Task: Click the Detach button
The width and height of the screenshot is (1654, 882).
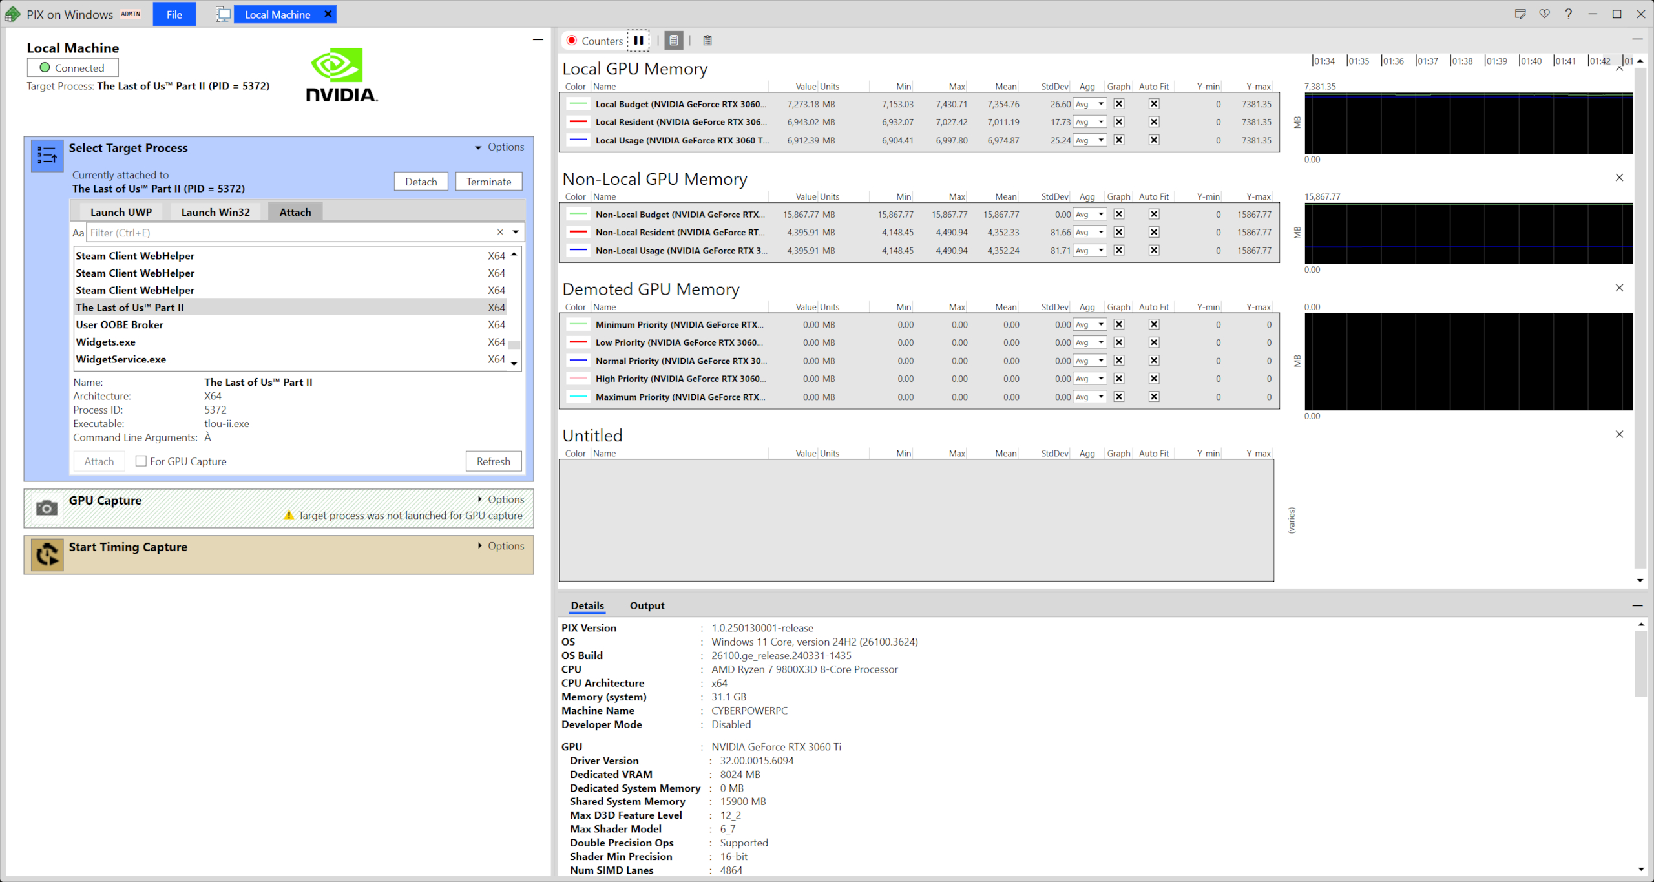Action: [x=421, y=182]
